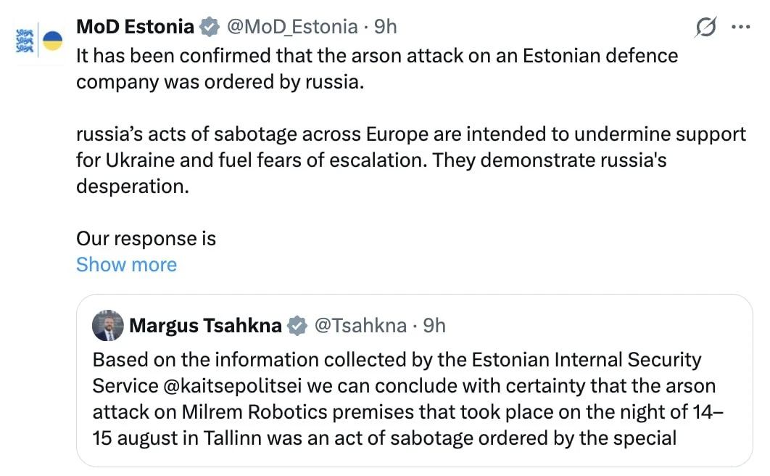
Task: Open the @MoD_Estonia handle link
Action: point(291,27)
